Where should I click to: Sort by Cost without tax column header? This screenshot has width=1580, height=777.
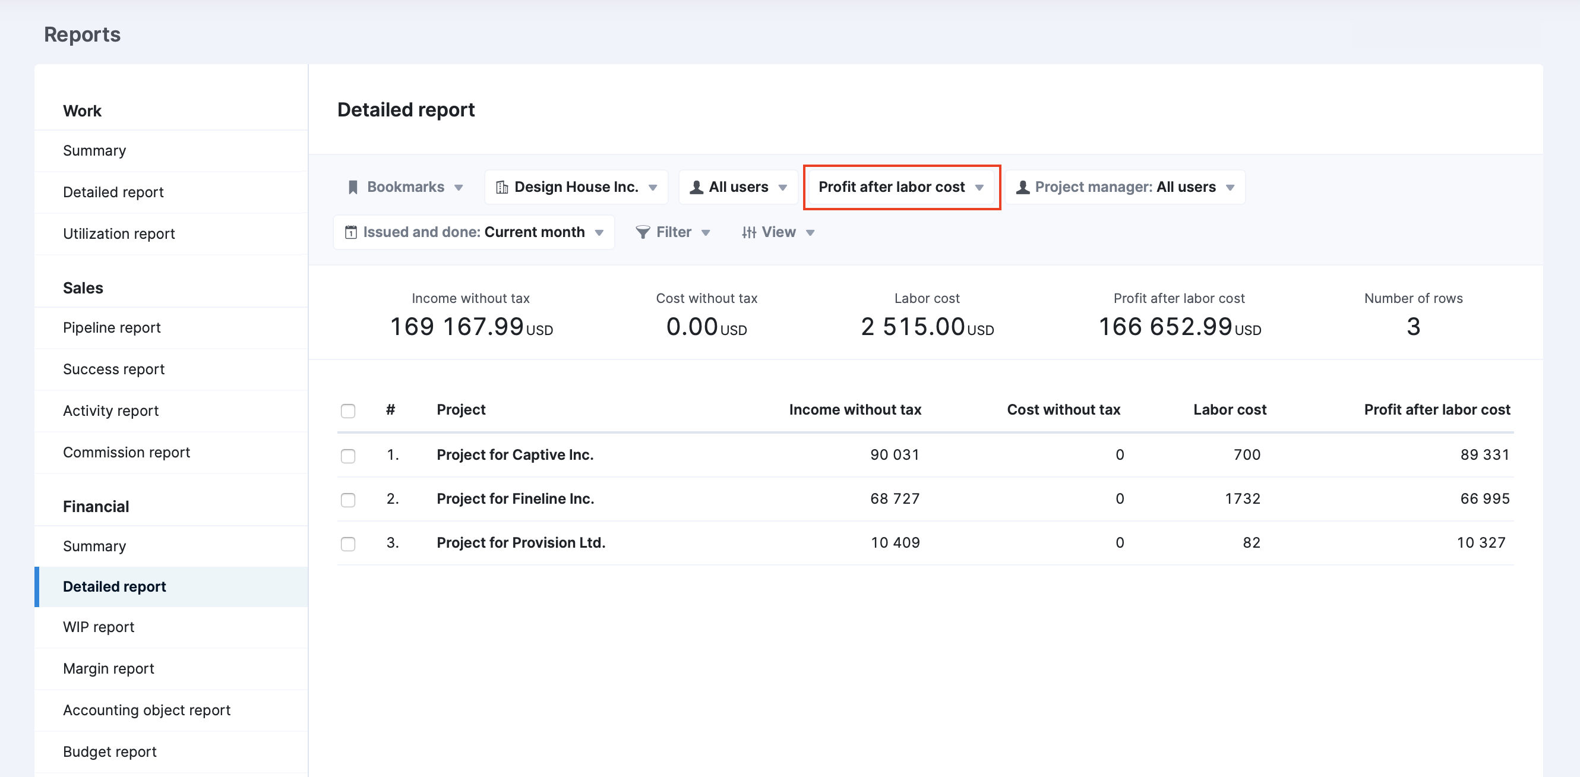click(x=1064, y=410)
